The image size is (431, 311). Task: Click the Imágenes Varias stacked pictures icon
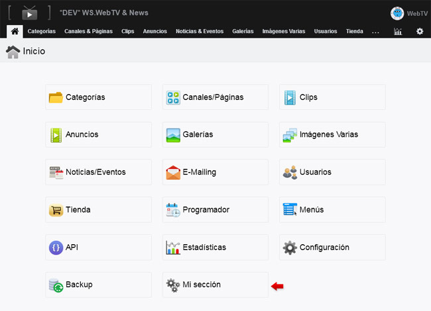coord(290,135)
